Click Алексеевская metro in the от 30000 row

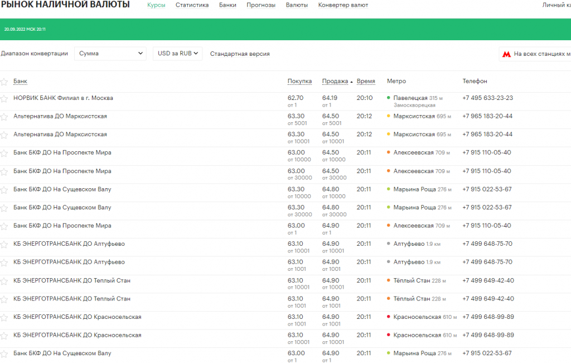click(x=413, y=171)
